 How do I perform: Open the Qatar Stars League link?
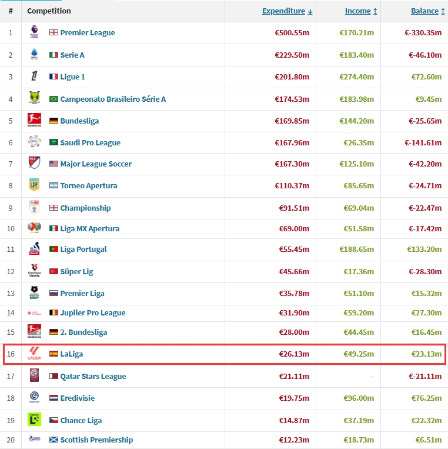coord(93,376)
